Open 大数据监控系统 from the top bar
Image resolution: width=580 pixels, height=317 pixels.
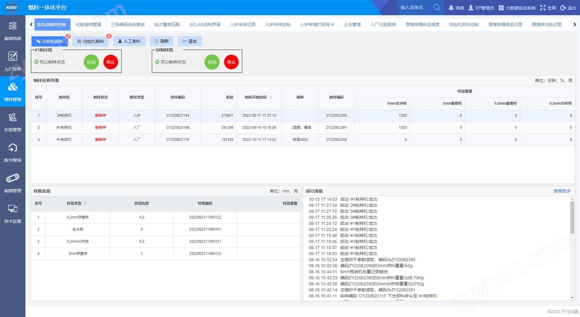(x=517, y=8)
